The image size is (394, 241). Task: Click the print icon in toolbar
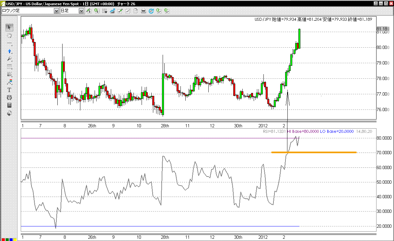(143, 11)
